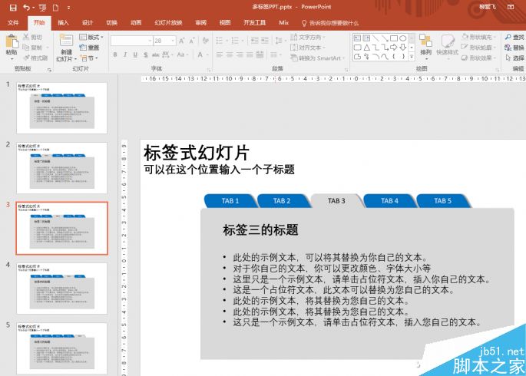The width and height of the screenshot is (526, 376).
Task: Click the New Slide icon
Action: click(66, 41)
